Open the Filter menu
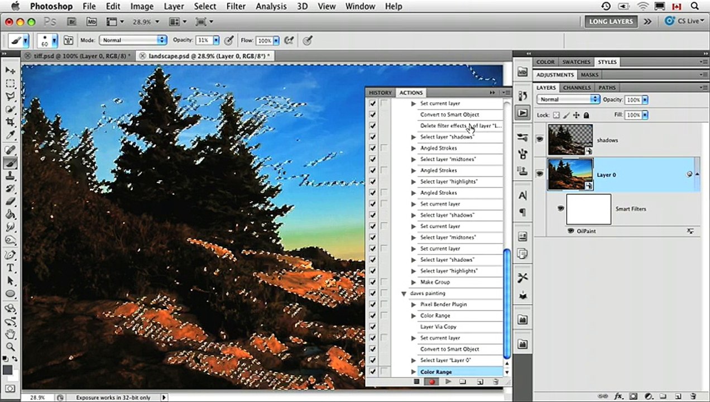Screen dimensions: 710x402 click(236, 6)
